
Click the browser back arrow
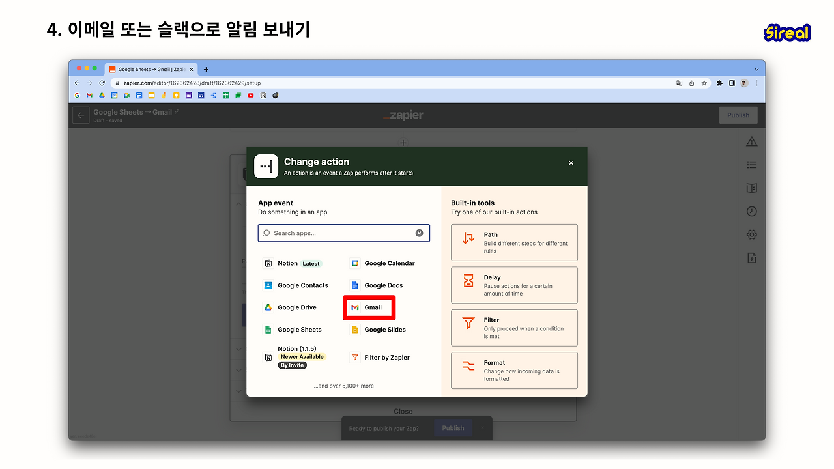pyautogui.click(x=77, y=83)
